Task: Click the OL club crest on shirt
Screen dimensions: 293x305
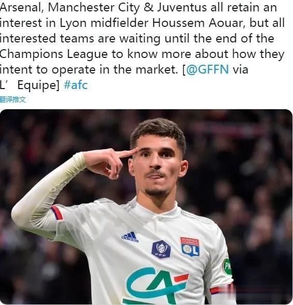Action: [190, 246]
